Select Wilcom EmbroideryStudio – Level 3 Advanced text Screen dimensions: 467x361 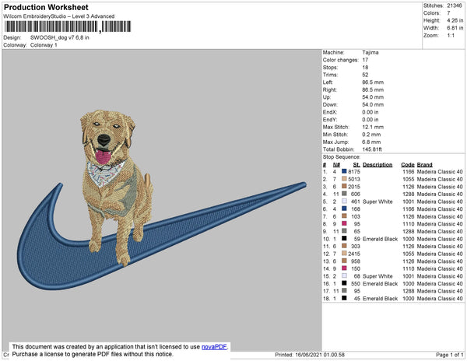coord(59,16)
